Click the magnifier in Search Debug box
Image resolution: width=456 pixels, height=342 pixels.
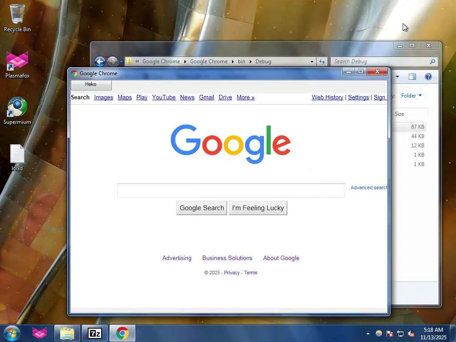[x=432, y=61]
